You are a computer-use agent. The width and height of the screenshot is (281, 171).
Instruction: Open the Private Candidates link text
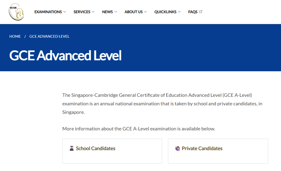tap(202, 148)
